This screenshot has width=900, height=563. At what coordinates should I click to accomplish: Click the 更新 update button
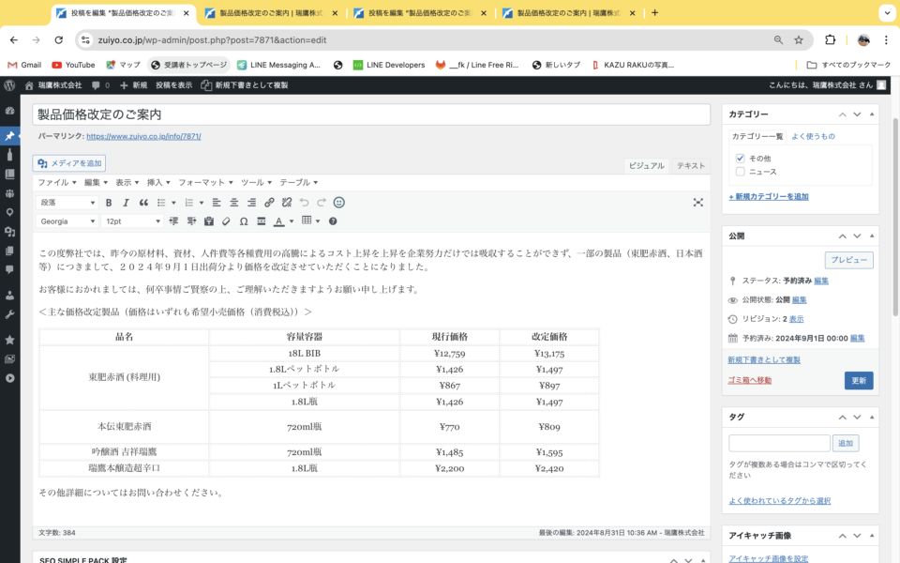[x=858, y=381]
